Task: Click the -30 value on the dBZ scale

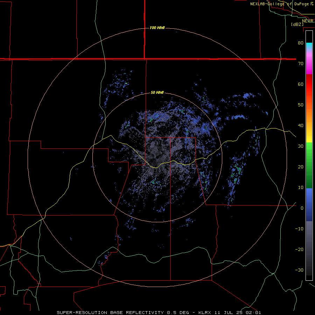Action: pos(299,270)
